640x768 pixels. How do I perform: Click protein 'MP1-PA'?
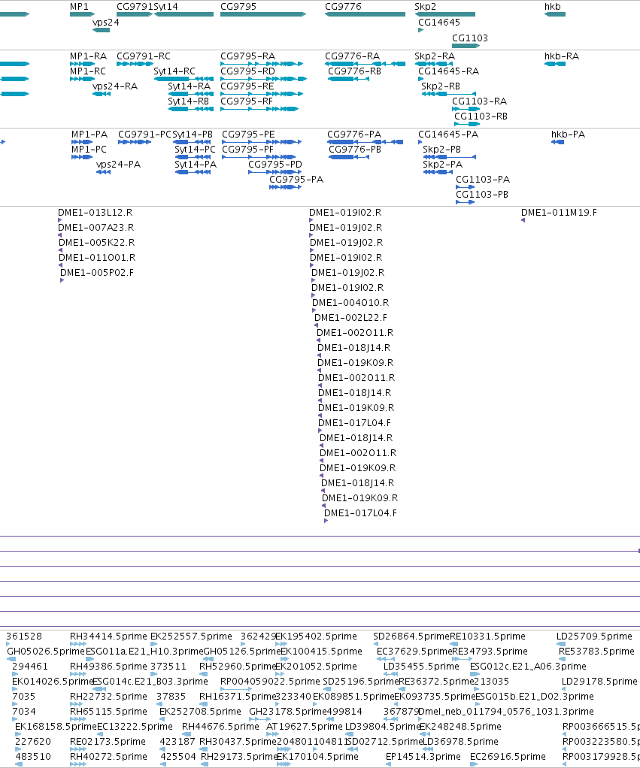click(89, 135)
